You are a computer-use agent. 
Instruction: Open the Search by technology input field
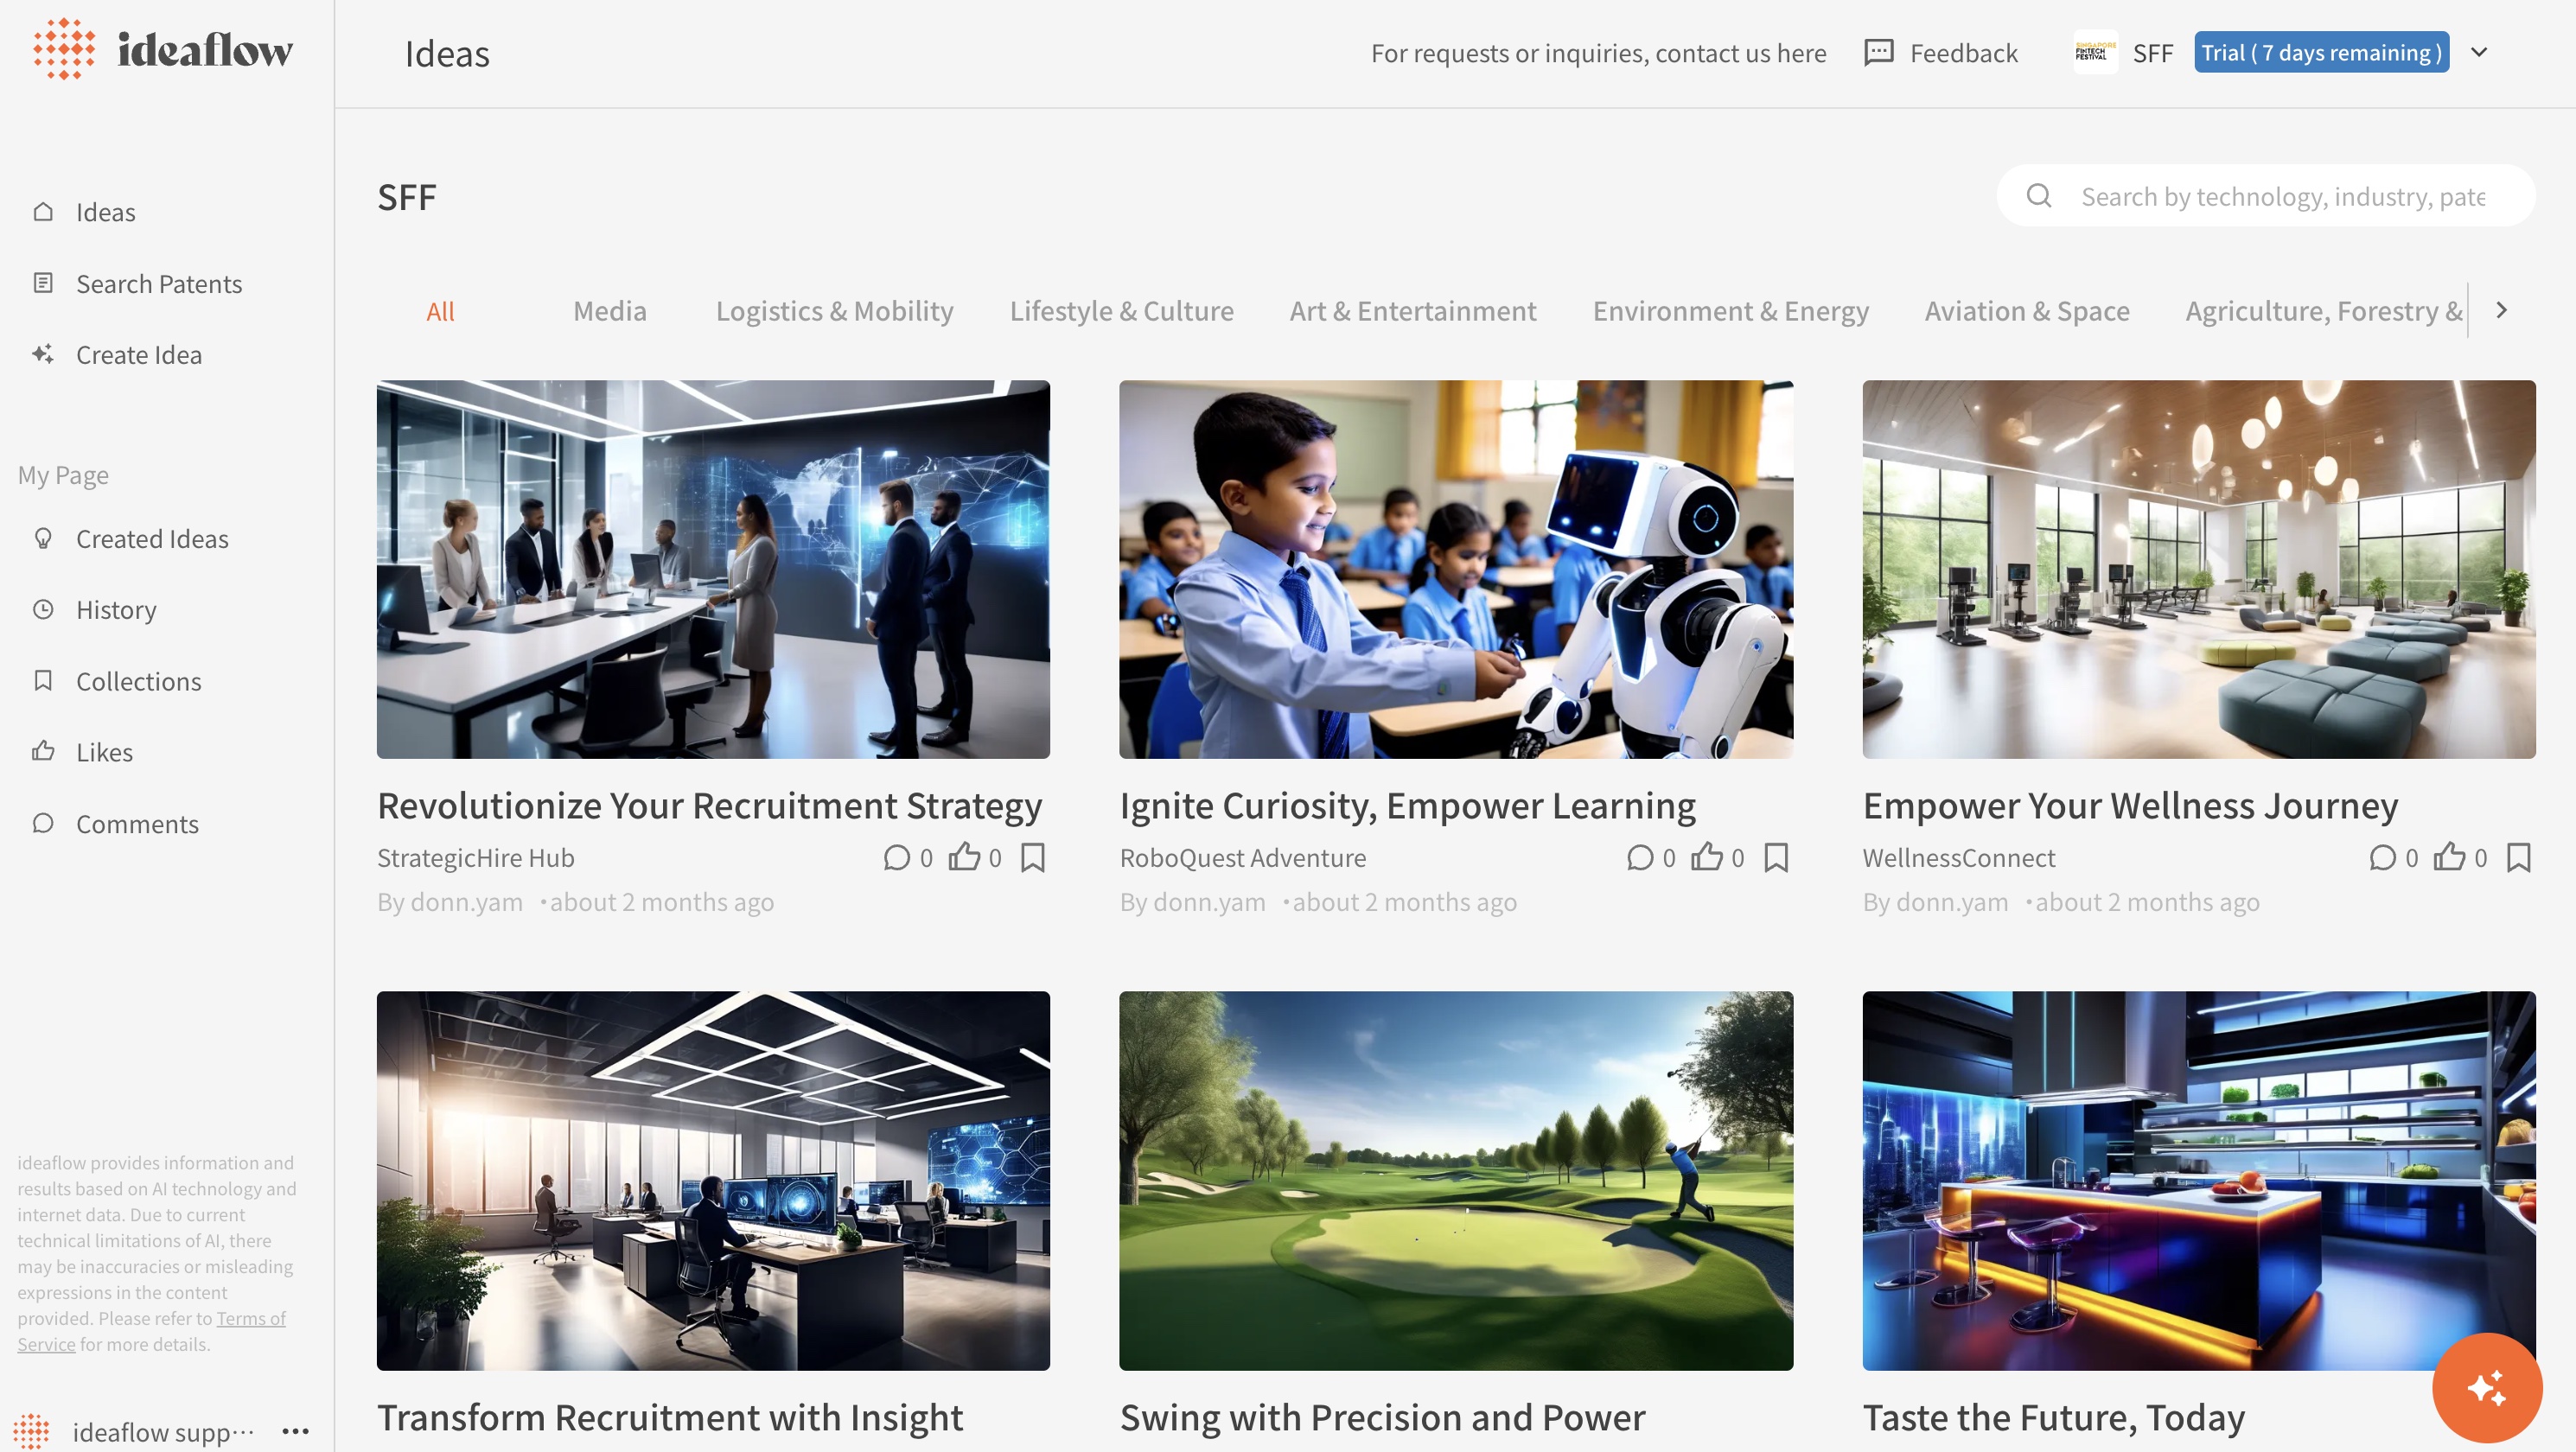pos(2282,194)
